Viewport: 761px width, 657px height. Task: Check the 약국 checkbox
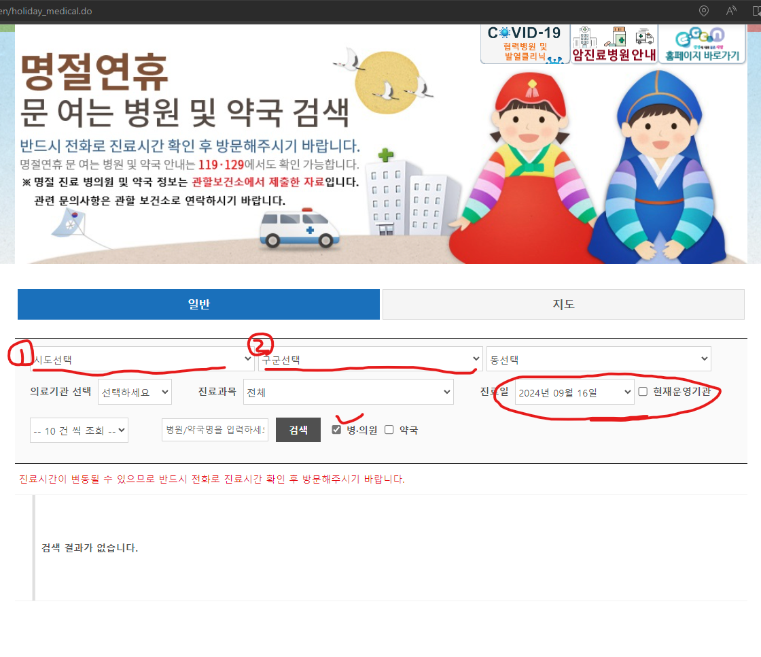(x=388, y=429)
